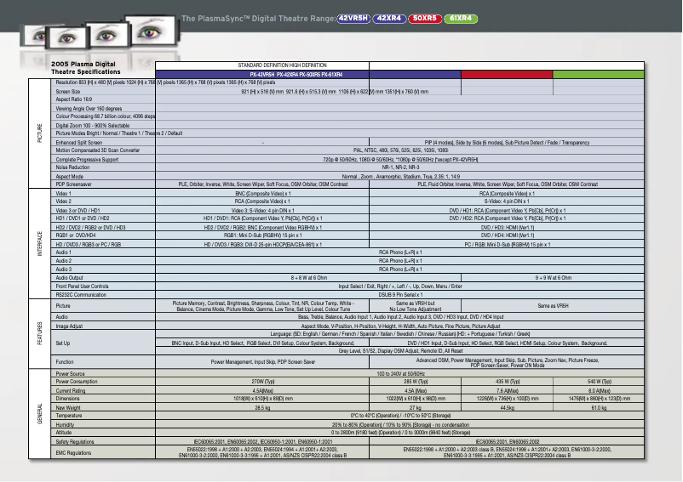Click 'RGB1: Mini D-Sub (RGBHV) 15 pin x 1' cell
The image size is (683, 482).
(x=262, y=235)
